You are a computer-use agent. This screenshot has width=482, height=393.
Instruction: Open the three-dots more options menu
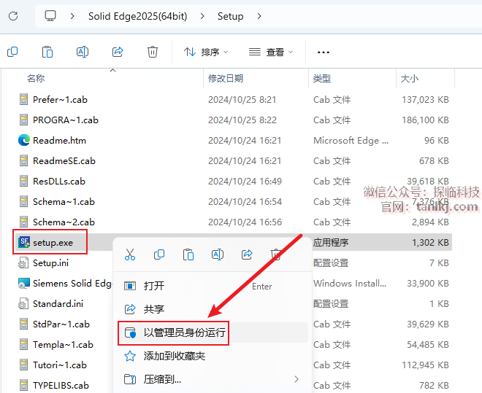click(324, 52)
